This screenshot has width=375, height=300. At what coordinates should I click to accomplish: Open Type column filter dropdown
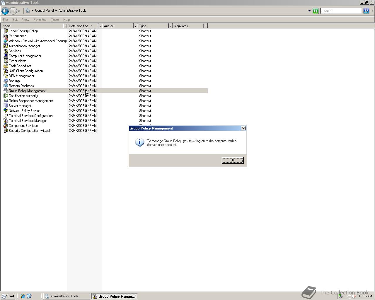pos(171,26)
